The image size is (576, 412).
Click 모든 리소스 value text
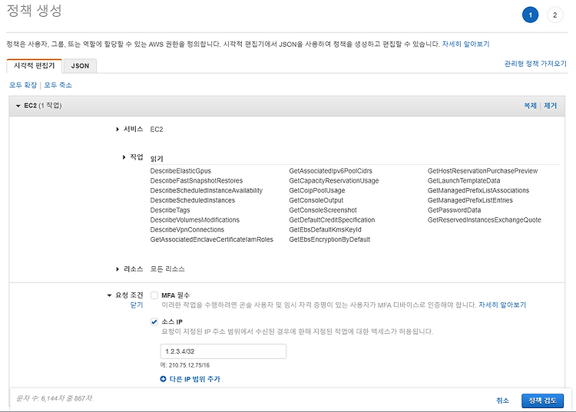167,269
